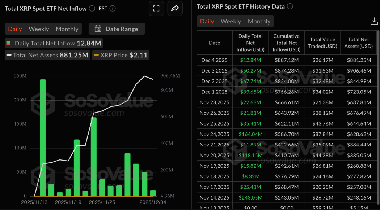Viewport: 380px width, 210px height.
Task: Download the ETF history data
Action: (x=374, y=21)
